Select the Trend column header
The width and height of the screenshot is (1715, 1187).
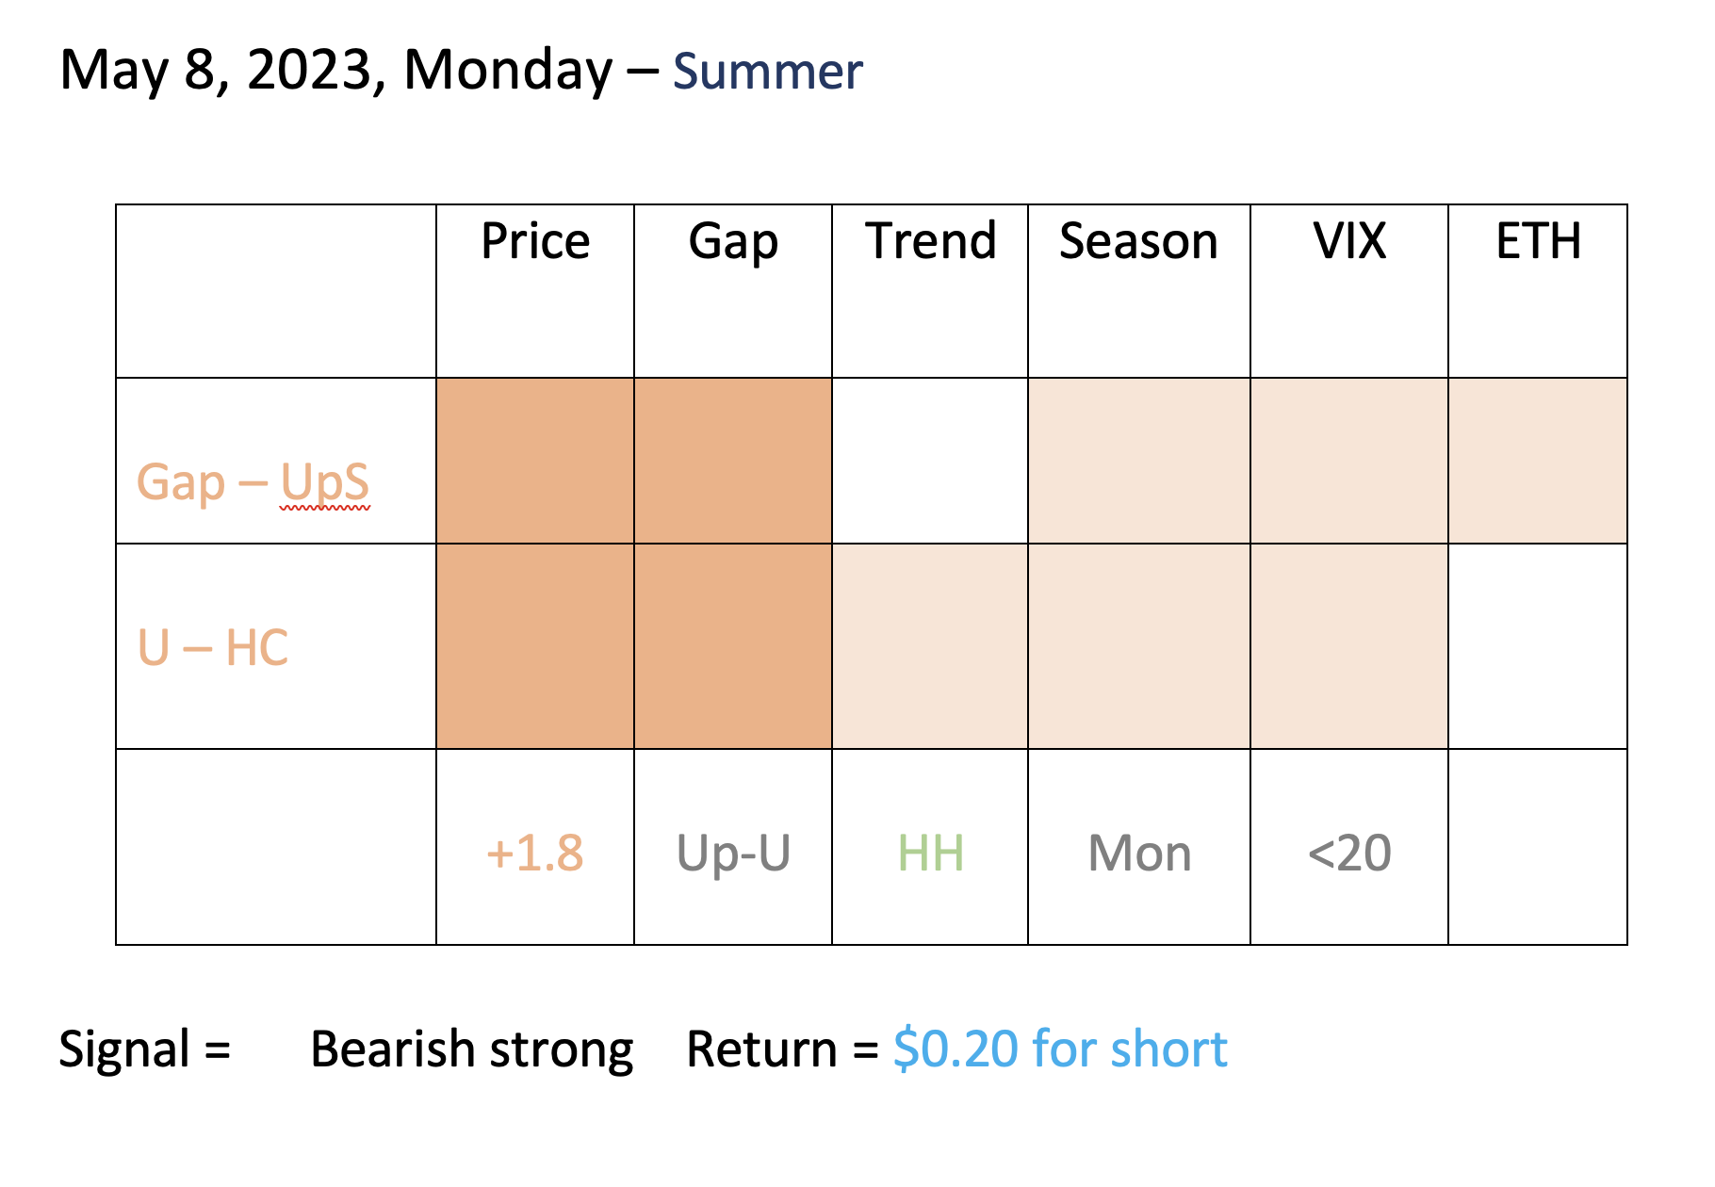click(930, 291)
